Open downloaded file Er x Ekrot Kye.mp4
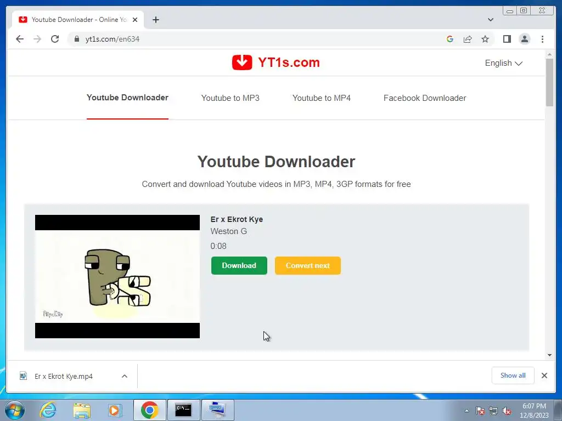This screenshot has height=421, width=562. [x=64, y=376]
